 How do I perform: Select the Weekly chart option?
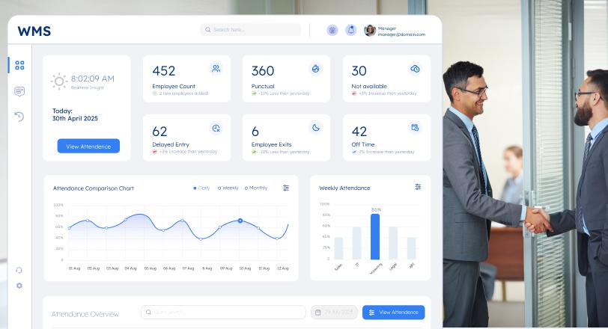(228, 188)
